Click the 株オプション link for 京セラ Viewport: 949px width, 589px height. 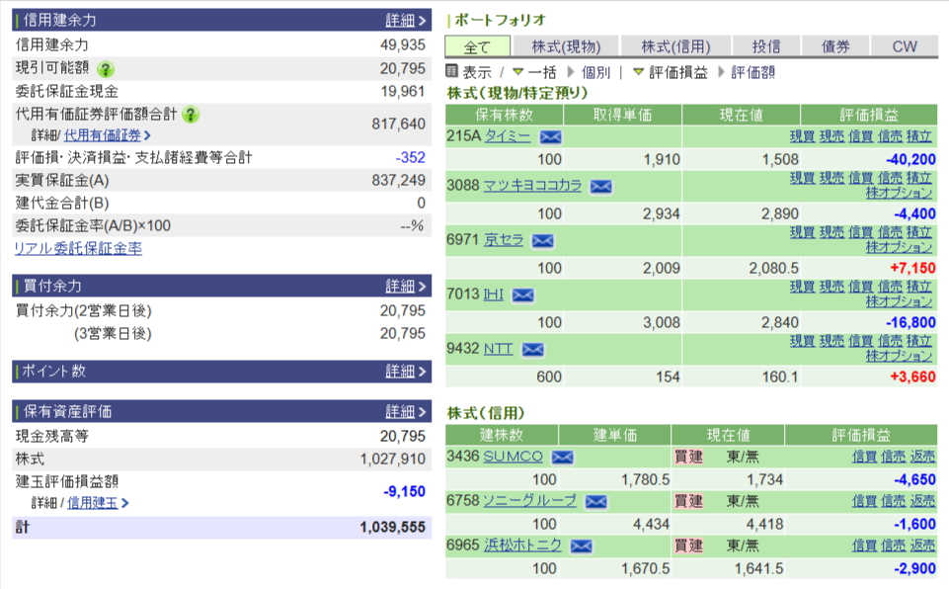coord(899,247)
